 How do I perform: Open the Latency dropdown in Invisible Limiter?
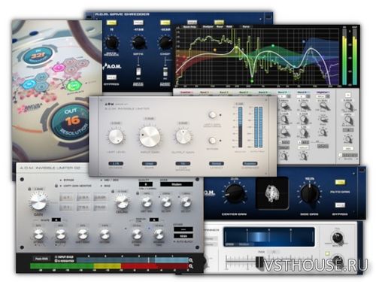click(x=216, y=163)
